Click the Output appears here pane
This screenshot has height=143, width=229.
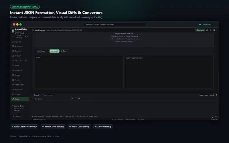click(169, 72)
